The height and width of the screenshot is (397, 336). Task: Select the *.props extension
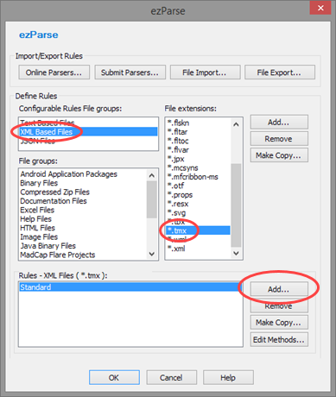click(199, 195)
